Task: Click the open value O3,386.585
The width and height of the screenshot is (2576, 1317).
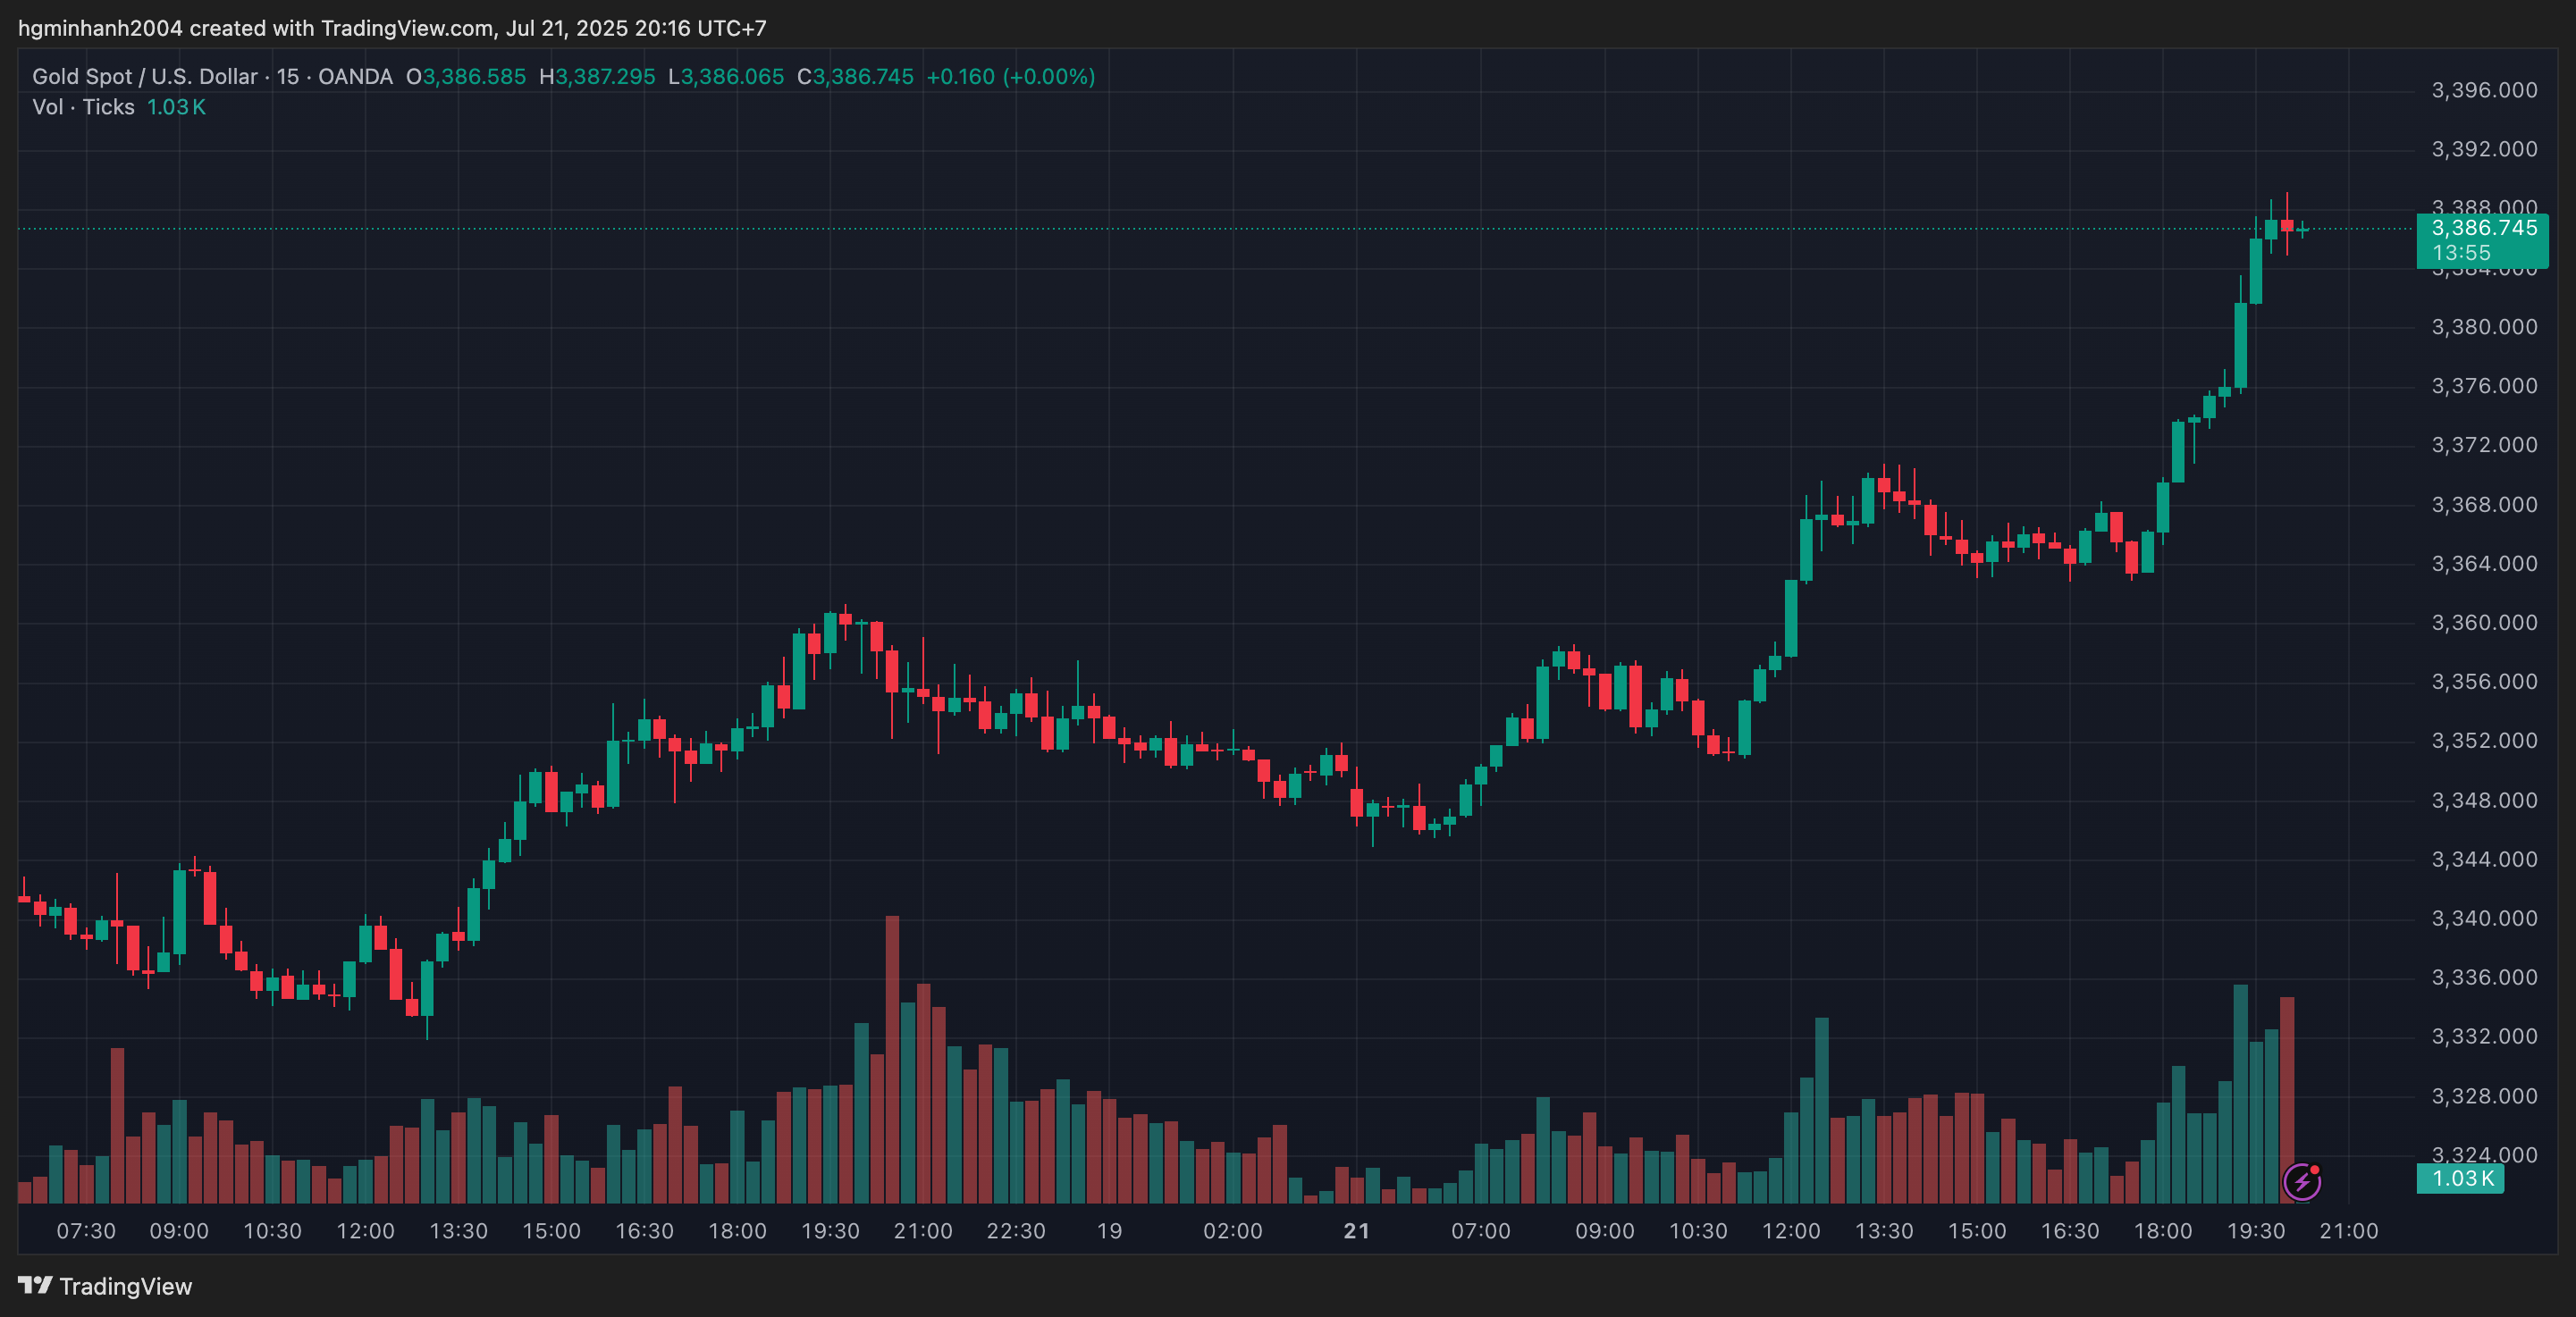Action: [x=465, y=77]
